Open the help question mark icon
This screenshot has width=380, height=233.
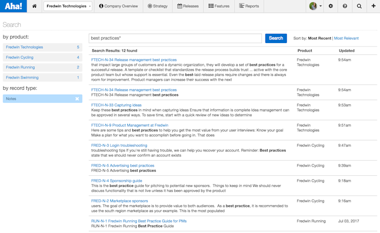tap(345, 6)
